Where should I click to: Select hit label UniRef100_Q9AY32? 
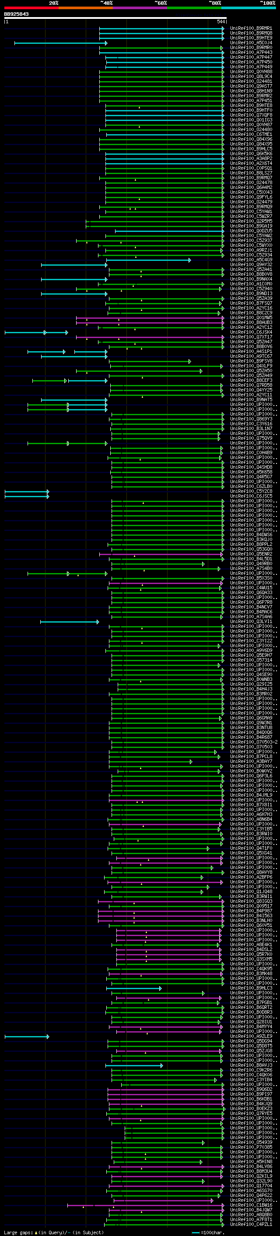(x=251, y=264)
